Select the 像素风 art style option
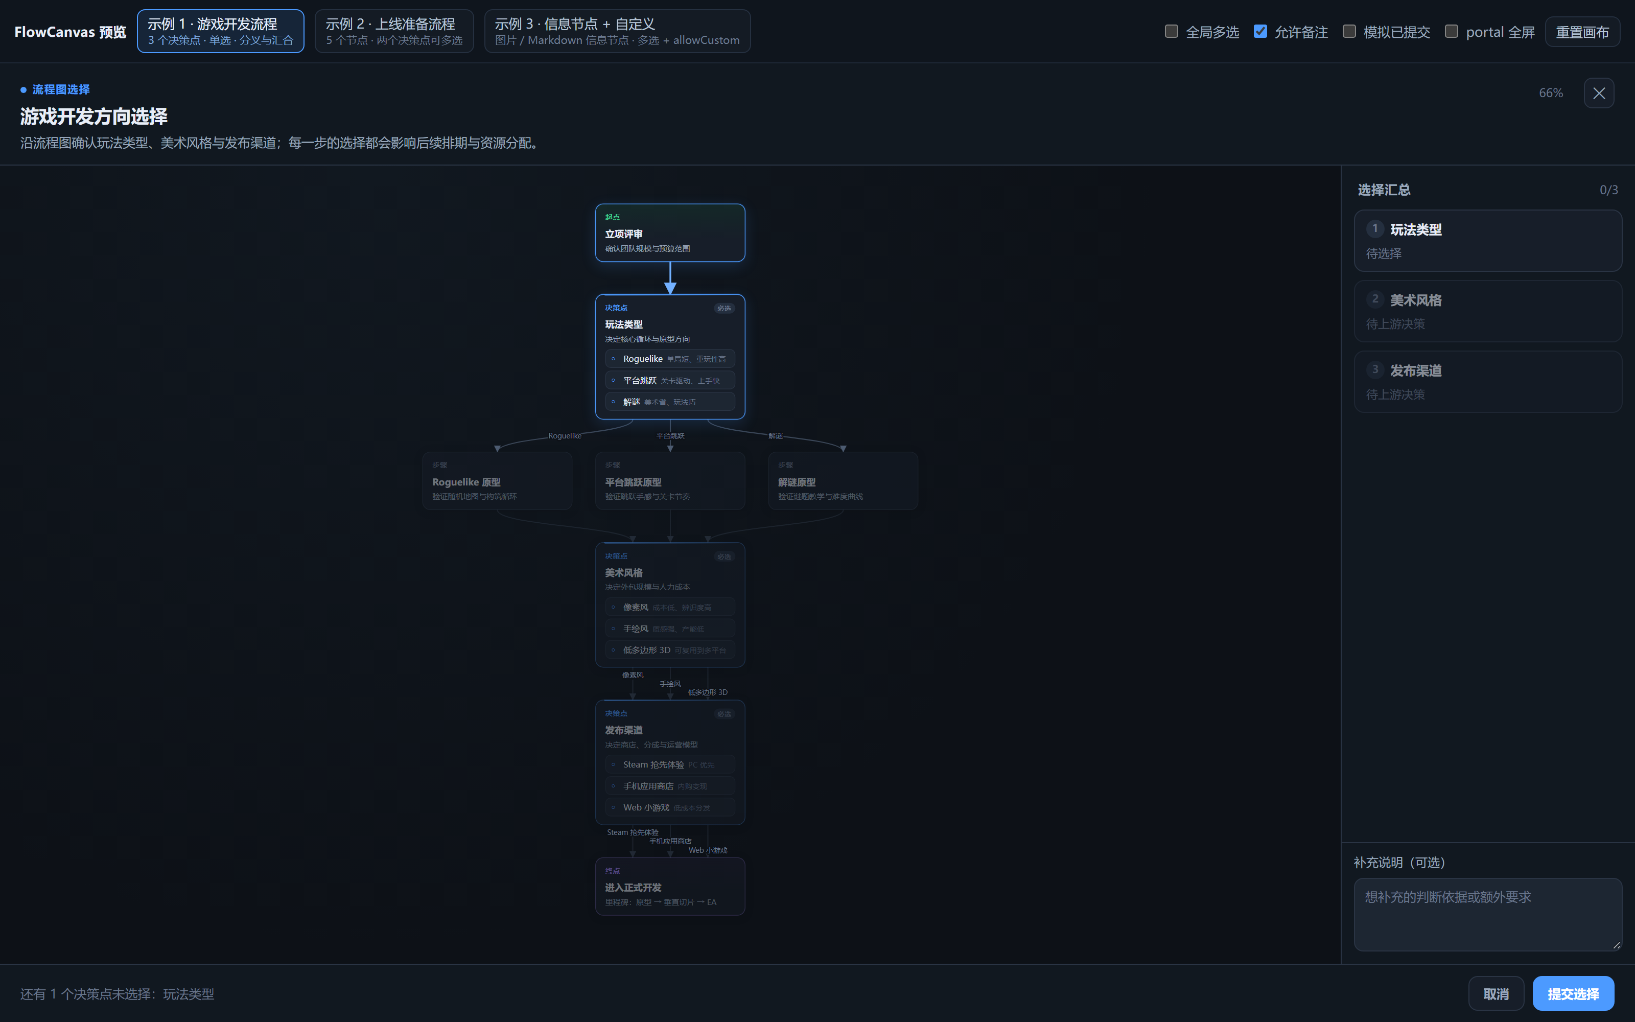This screenshot has width=1635, height=1022. pos(669,607)
